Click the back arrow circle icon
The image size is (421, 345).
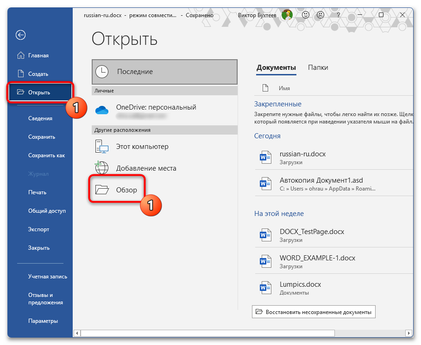[20, 35]
